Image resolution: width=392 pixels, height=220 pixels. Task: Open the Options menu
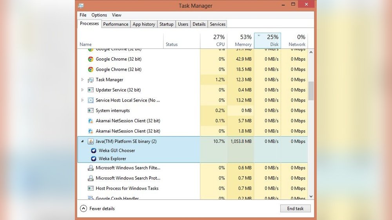99,15
